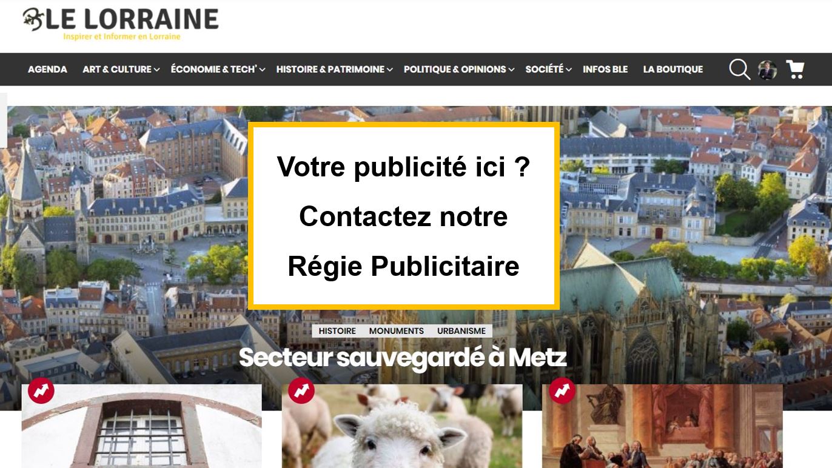Screen dimensions: 832x468
Task: Expand the Art & Culture menu
Action: 121,69
